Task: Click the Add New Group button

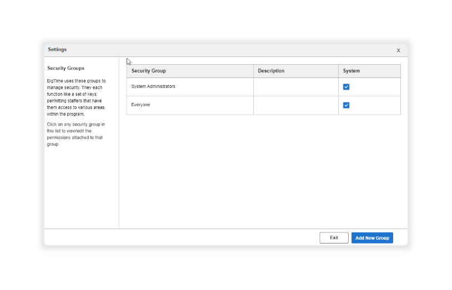Action: [x=372, y=238]
